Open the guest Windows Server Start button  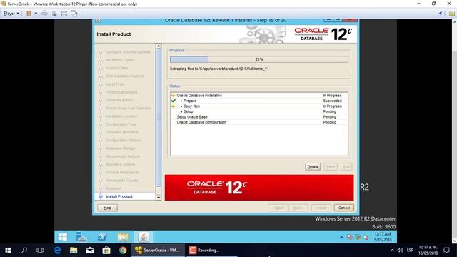coord(63,237)
